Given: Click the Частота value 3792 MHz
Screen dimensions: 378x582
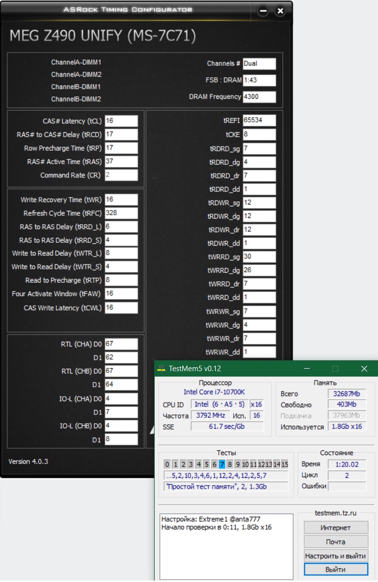Looking at the screenshot, I should coord(211,415).
